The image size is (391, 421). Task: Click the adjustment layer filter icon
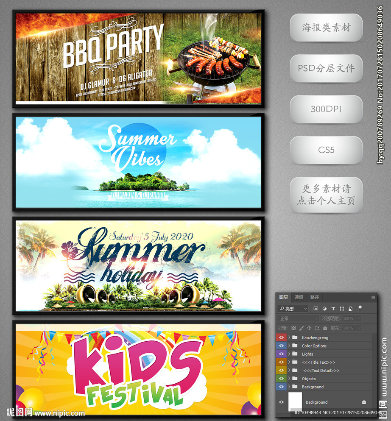coord(324,309)
